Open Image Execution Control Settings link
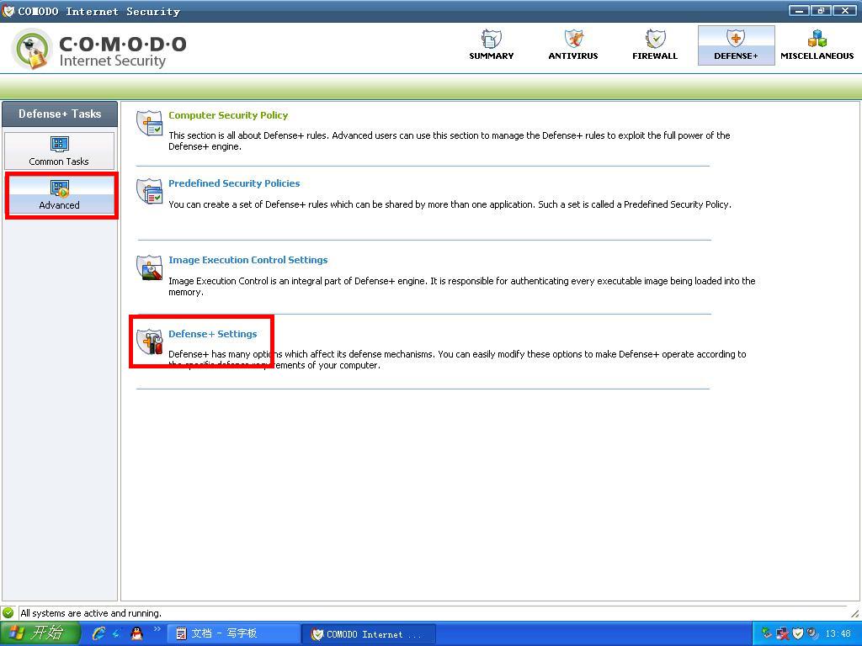 248,260
